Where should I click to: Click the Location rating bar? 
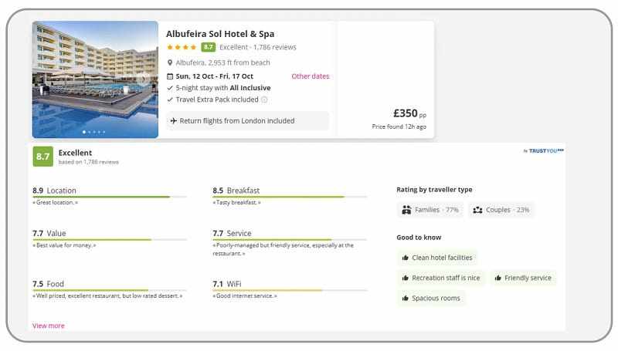click(x=109, y=197)
